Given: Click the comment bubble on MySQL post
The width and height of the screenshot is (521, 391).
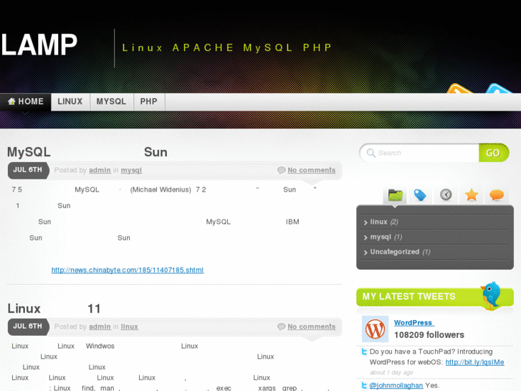Looking at the screenshot, I should pyautogui.click(x=281, y=170).
